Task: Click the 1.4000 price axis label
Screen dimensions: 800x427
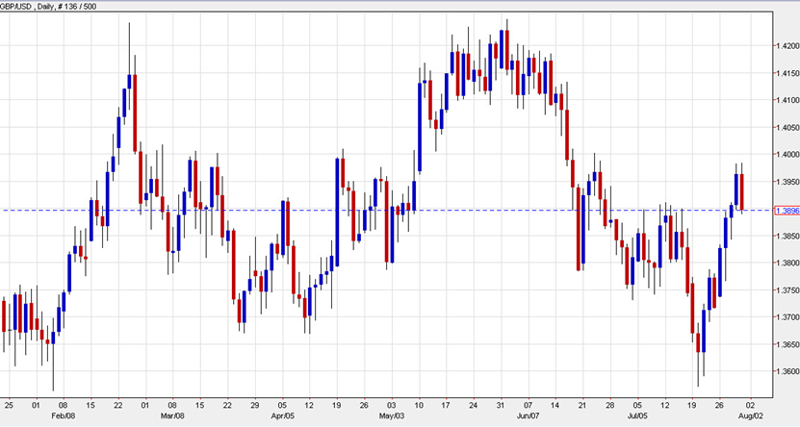Action: click(x=787, y=155)
